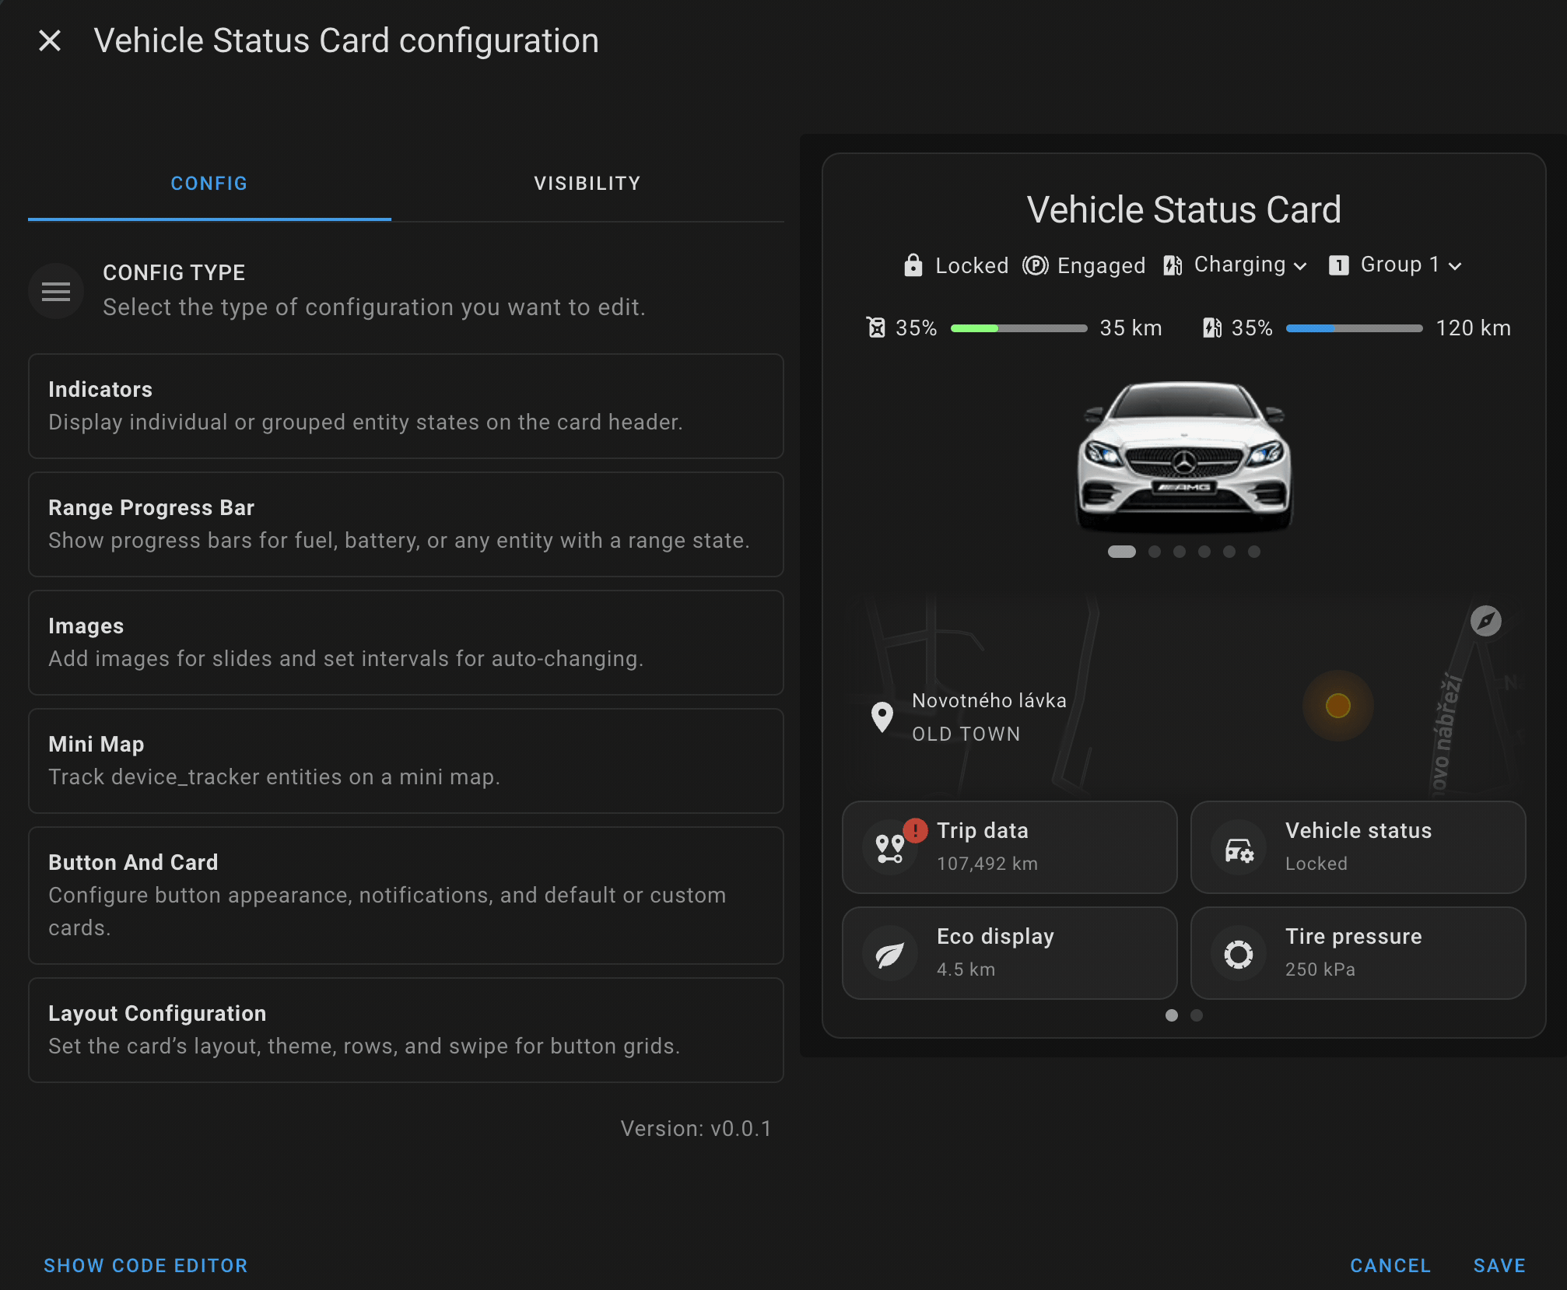Image resolution: width=1567 pixels, height=1290 pixels.
Task: Expand the Group 1 indicator dropdown
Action: point(1455,266)
